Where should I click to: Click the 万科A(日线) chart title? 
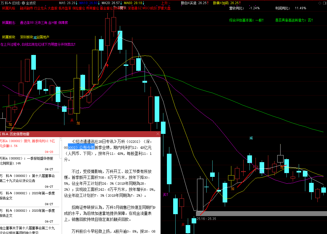11,3
